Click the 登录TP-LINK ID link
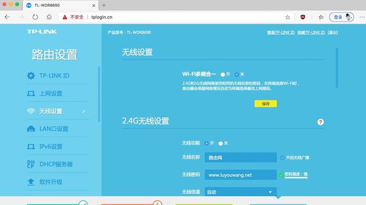This screenshot has height=205, width=366. coord(281,32)
